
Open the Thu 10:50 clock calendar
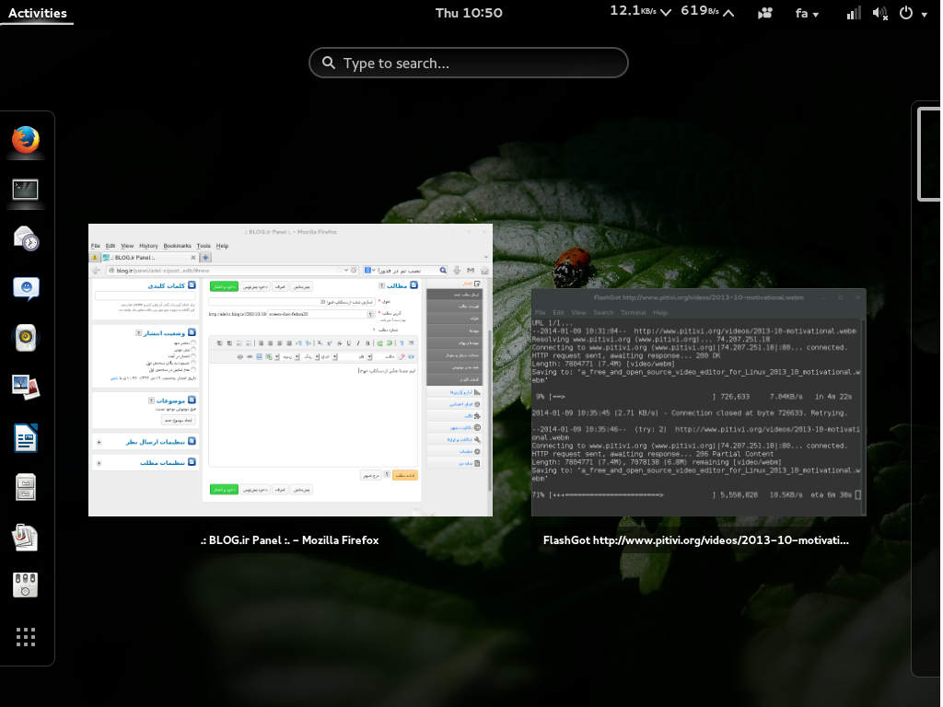click(469, 13)
